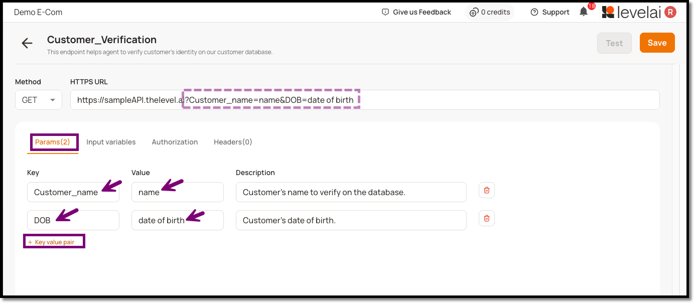The height and width of the screenshot is (303, 694).
Task: Open Give us Feedback
Action: pos(417,12)
